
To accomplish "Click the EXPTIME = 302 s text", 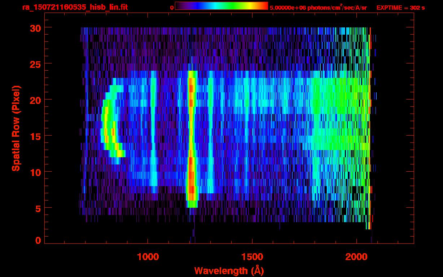I will tap(400, 8).
